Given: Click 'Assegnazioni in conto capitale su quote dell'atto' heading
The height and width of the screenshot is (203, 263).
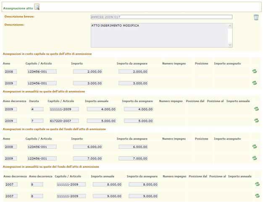Looking at the screenshot, I should 47,54.
